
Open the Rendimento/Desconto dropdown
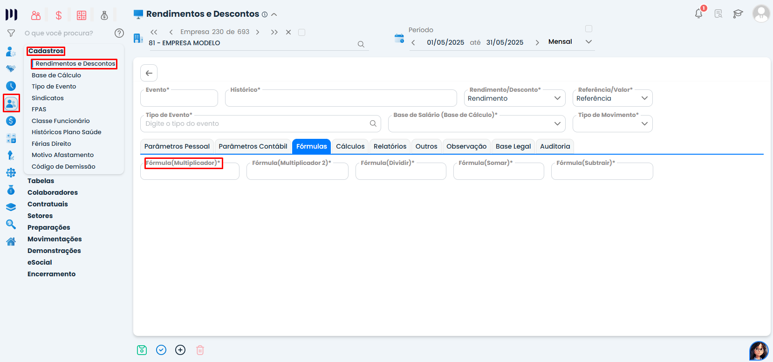tap(514, 98)
